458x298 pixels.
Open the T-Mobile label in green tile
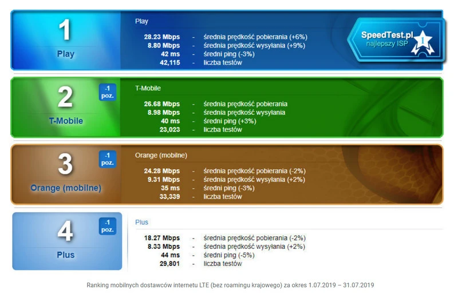(65, 121)
